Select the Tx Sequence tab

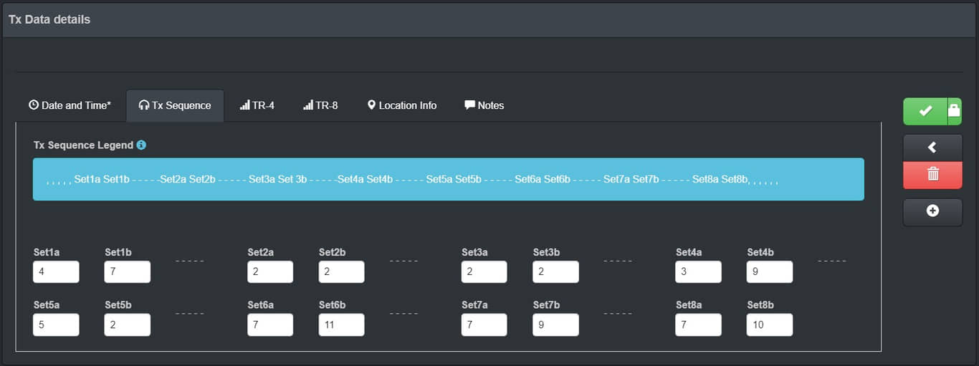pos(175,105)
